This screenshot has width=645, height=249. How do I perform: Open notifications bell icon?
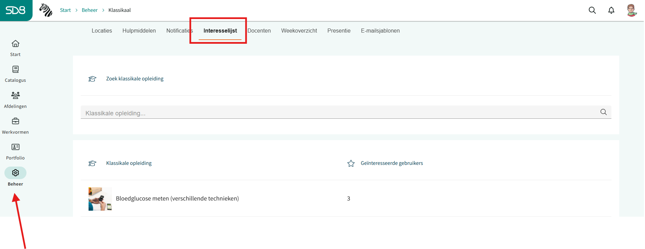pyautogui.click(x=611, y=10)
